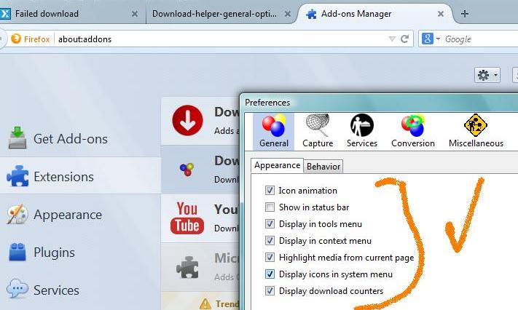Toggle the Icon animation checkbox
Screen dimensions: 518x310
pyautogui.click(x=270, y=190)
